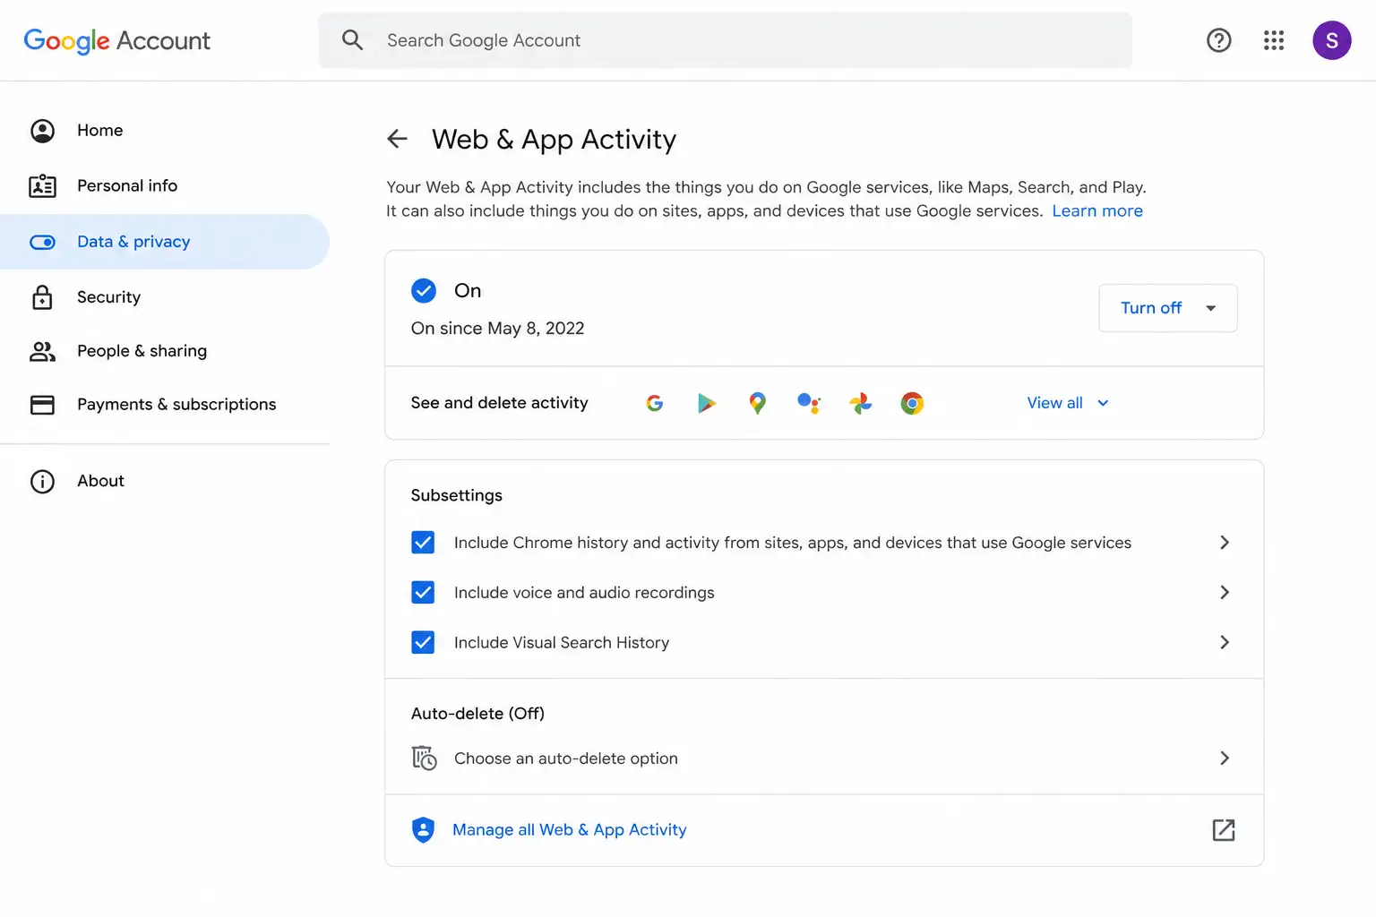Expand View all activity services
Image resolution: width=1376 pixels, height=917 pixels.
1068,403
